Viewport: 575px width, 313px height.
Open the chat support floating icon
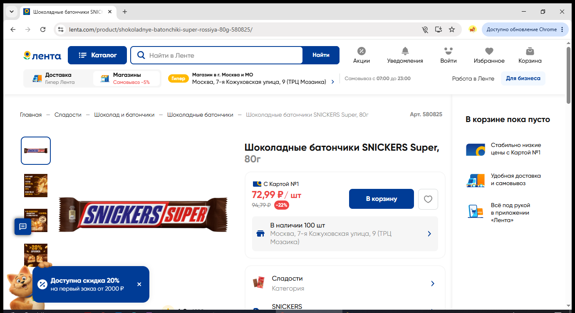tap(23, 227)
